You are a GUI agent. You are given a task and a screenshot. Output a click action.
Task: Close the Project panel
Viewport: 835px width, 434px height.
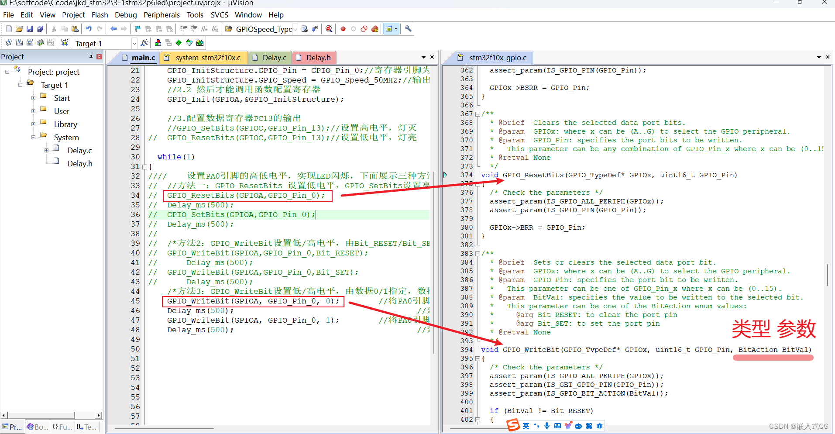coord(99,57)
